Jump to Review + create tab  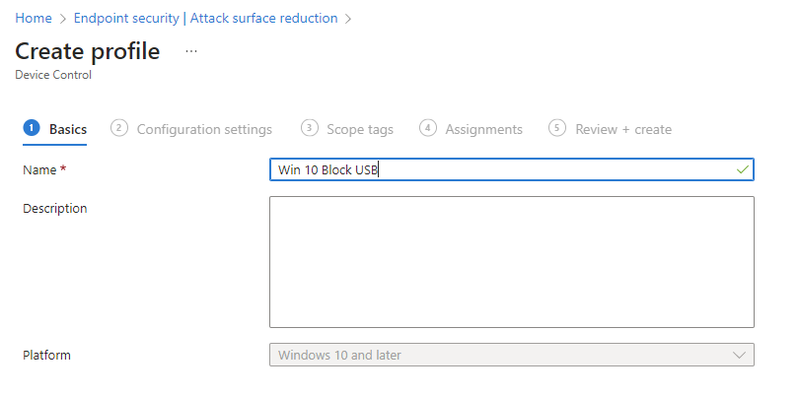(x=623, y=129)
